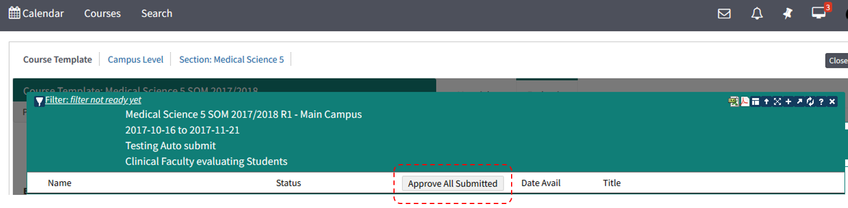Open the Search menu item
The width and height of the screenshot is (848, 208).
point(156,13)
